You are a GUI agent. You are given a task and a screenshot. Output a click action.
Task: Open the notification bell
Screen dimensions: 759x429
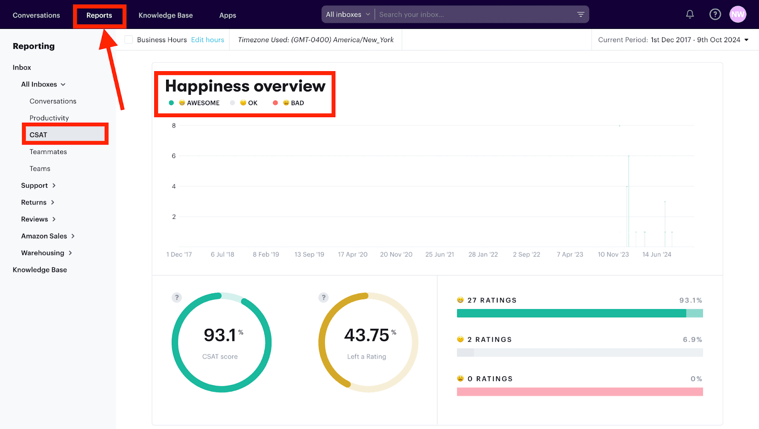pyautogui.click(x=689, y=14)
